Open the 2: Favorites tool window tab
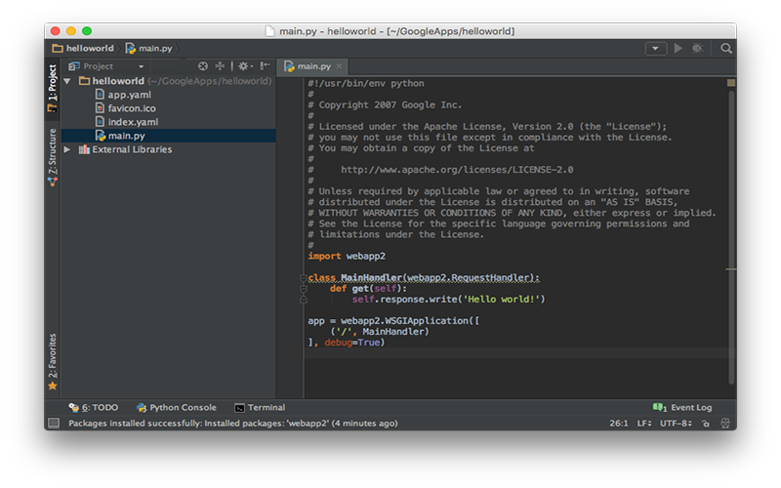This screenshot has width=781, height=488. point(53,362)
